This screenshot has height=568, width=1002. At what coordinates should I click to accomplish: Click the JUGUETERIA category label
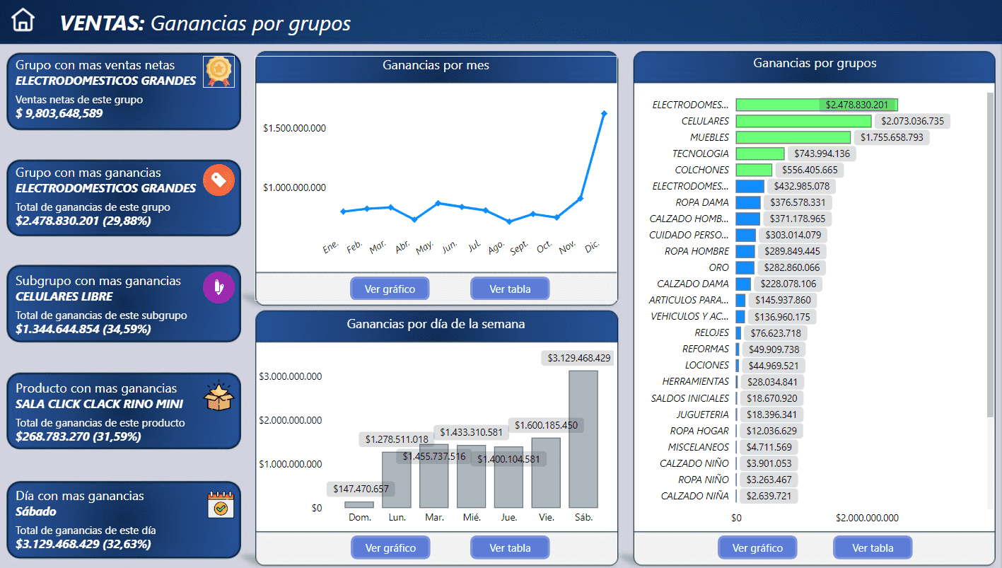(x=702, y=415)
